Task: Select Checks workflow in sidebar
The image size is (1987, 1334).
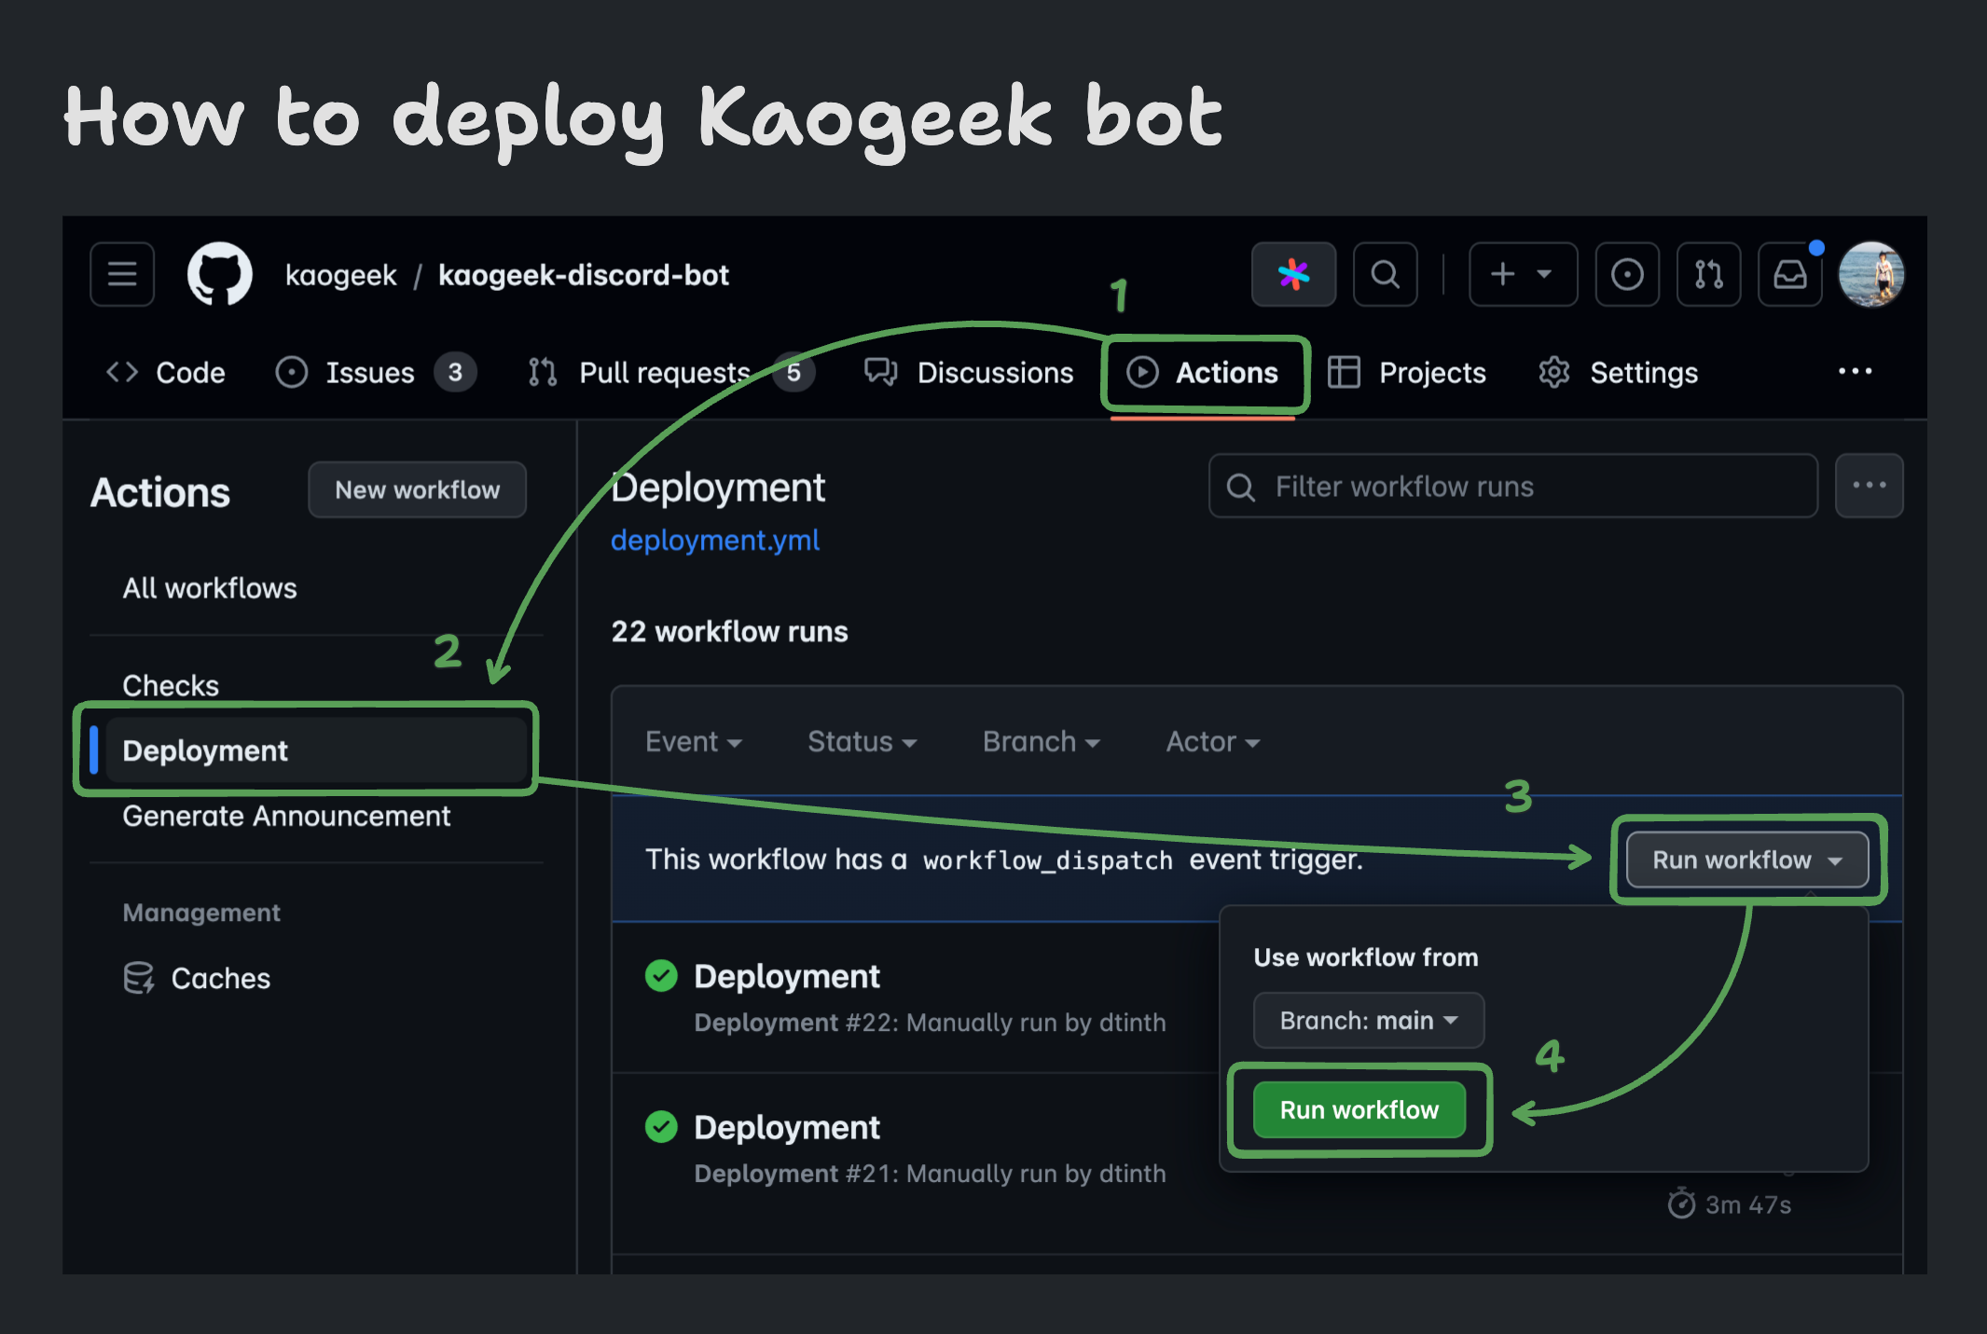Action: click(171, 685)
